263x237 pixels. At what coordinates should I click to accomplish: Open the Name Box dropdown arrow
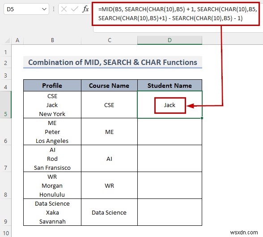(x=44, y=9)
